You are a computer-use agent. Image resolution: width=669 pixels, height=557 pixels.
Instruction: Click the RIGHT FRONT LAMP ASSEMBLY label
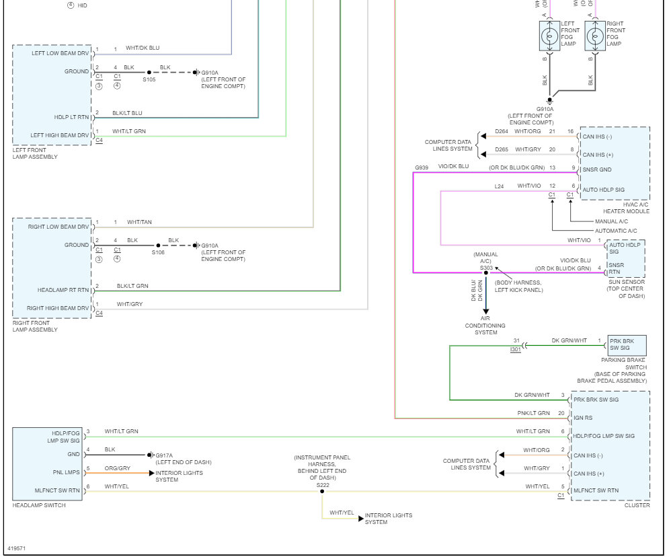pos(35,326)
